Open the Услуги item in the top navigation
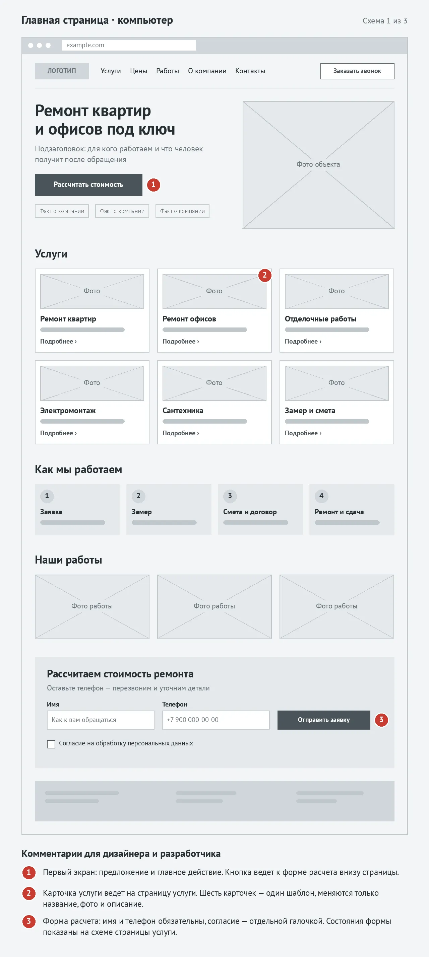Image resolution: width=429 pixels, height=957 pixels. [110, 71]
